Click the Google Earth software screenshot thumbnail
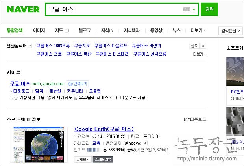The image size is (244, 166). pos(39,144)
